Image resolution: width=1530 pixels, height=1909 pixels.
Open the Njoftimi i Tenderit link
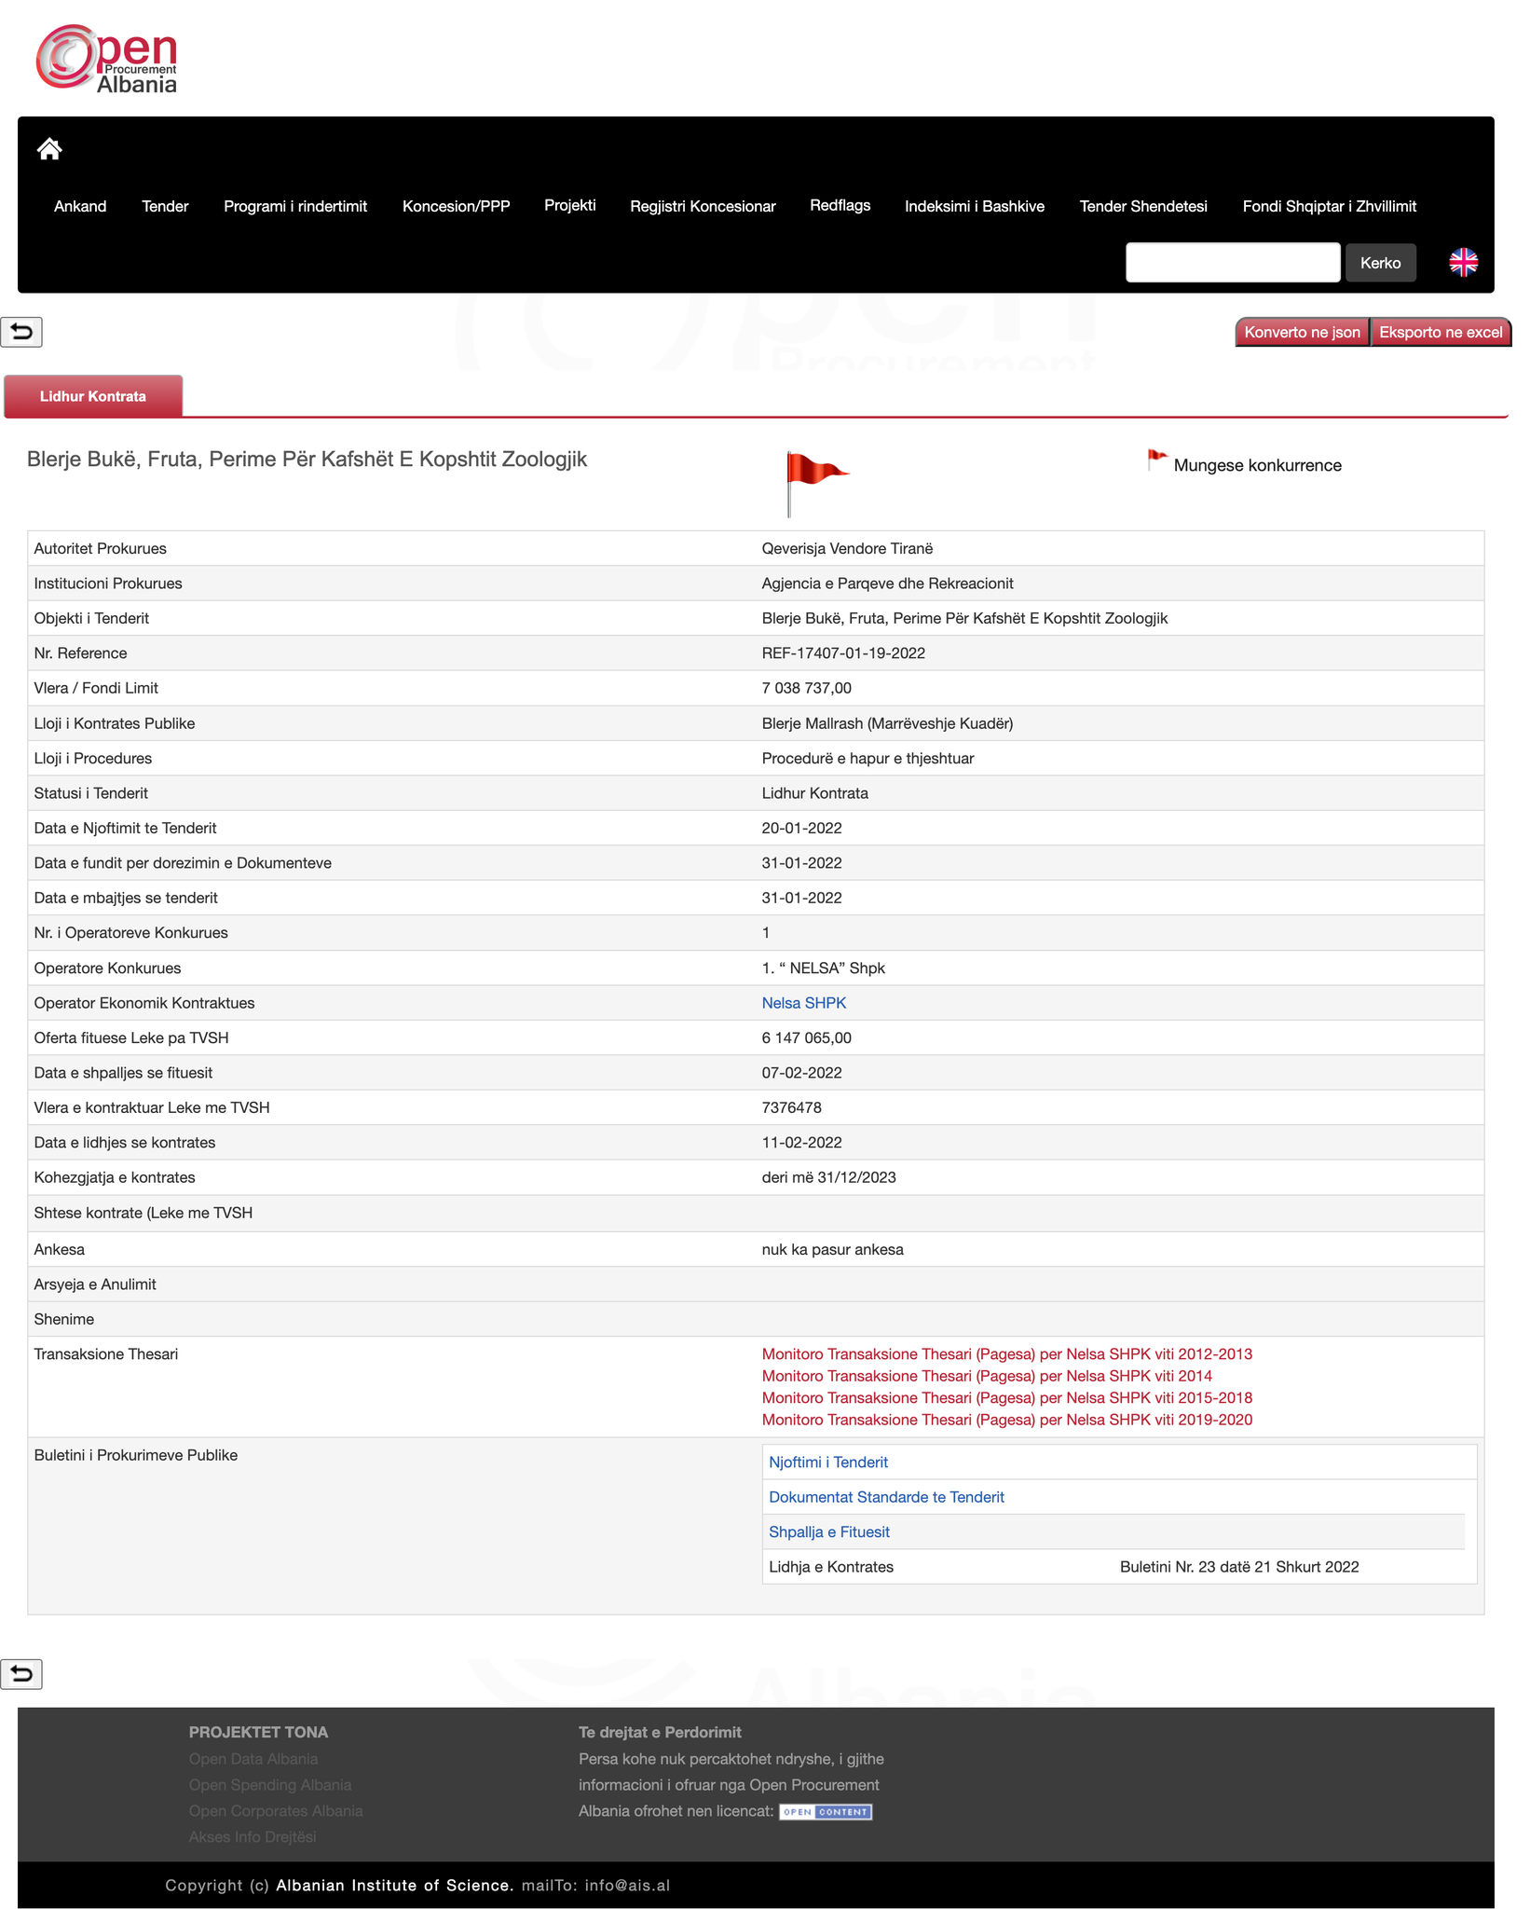tap(827, 1463)
